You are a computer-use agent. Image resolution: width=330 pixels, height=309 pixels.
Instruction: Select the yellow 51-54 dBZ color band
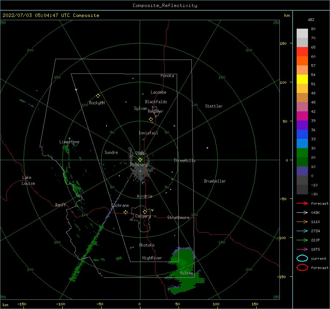pyautogui.click(x=302, y=79)
